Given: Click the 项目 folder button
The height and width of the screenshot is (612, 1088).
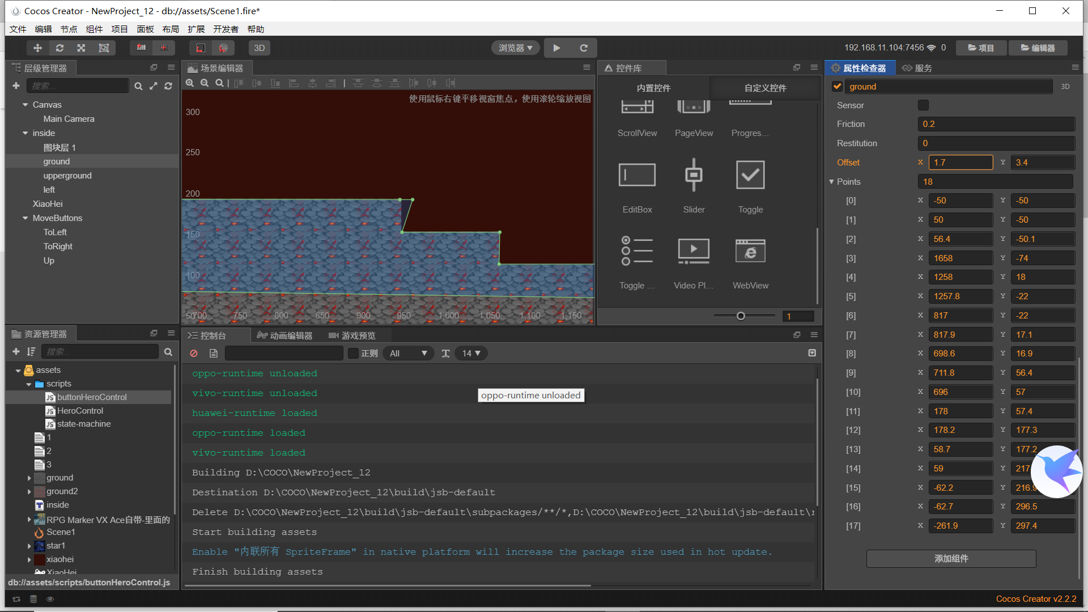Looking at the screenshot, I should click(981, 48).
